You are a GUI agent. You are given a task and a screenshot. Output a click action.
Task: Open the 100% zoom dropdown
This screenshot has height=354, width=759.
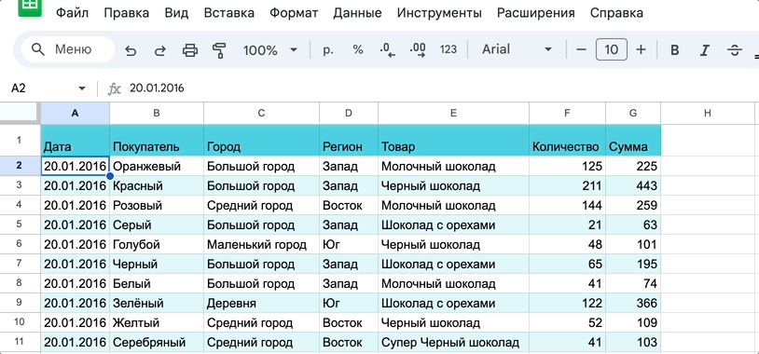pyautogui.click(x=270, y=49)
